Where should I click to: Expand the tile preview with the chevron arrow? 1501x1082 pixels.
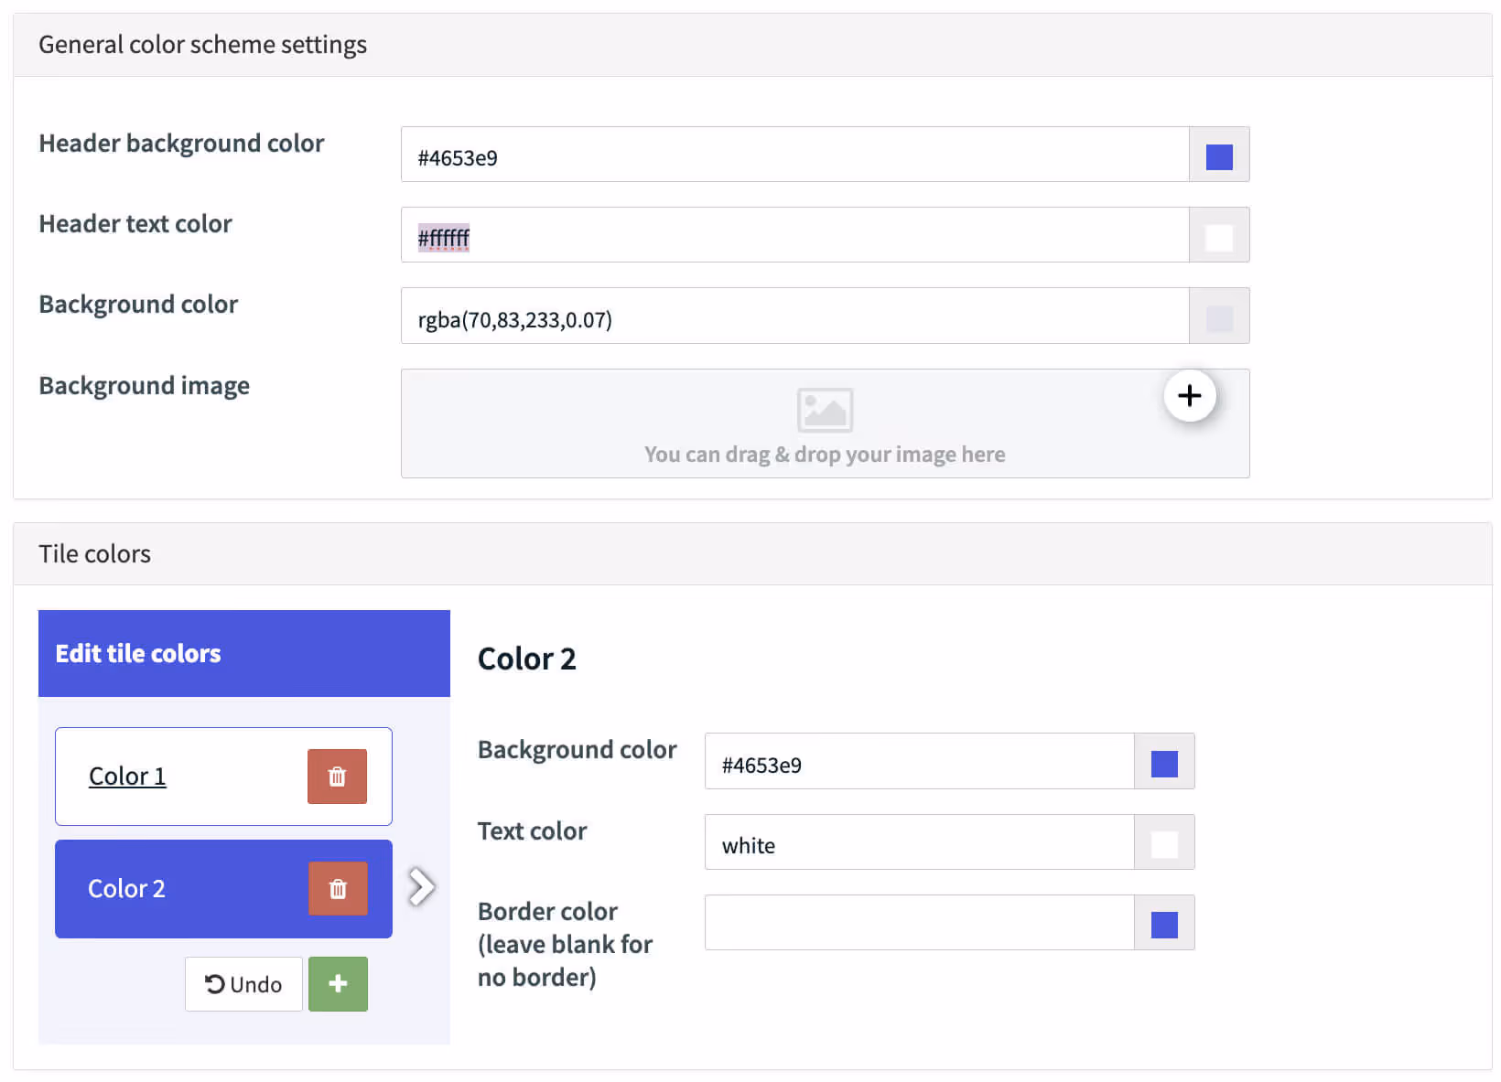pos(420,886)
